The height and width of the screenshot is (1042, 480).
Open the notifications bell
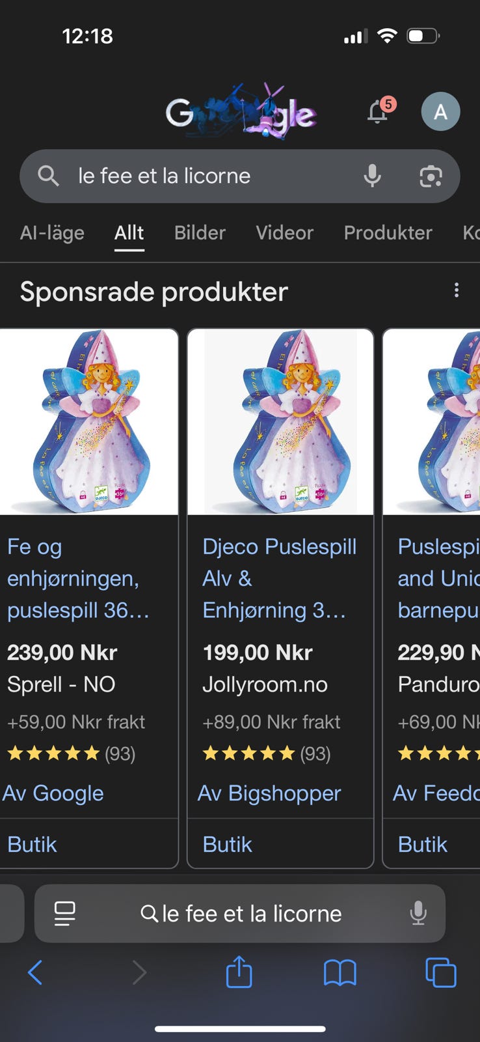(379, 112)
